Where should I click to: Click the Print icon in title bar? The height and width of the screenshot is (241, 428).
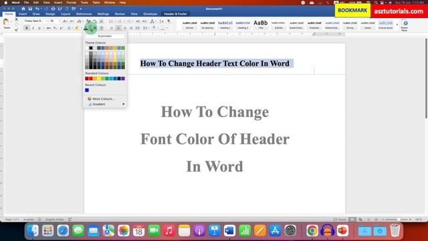(53, 9)
